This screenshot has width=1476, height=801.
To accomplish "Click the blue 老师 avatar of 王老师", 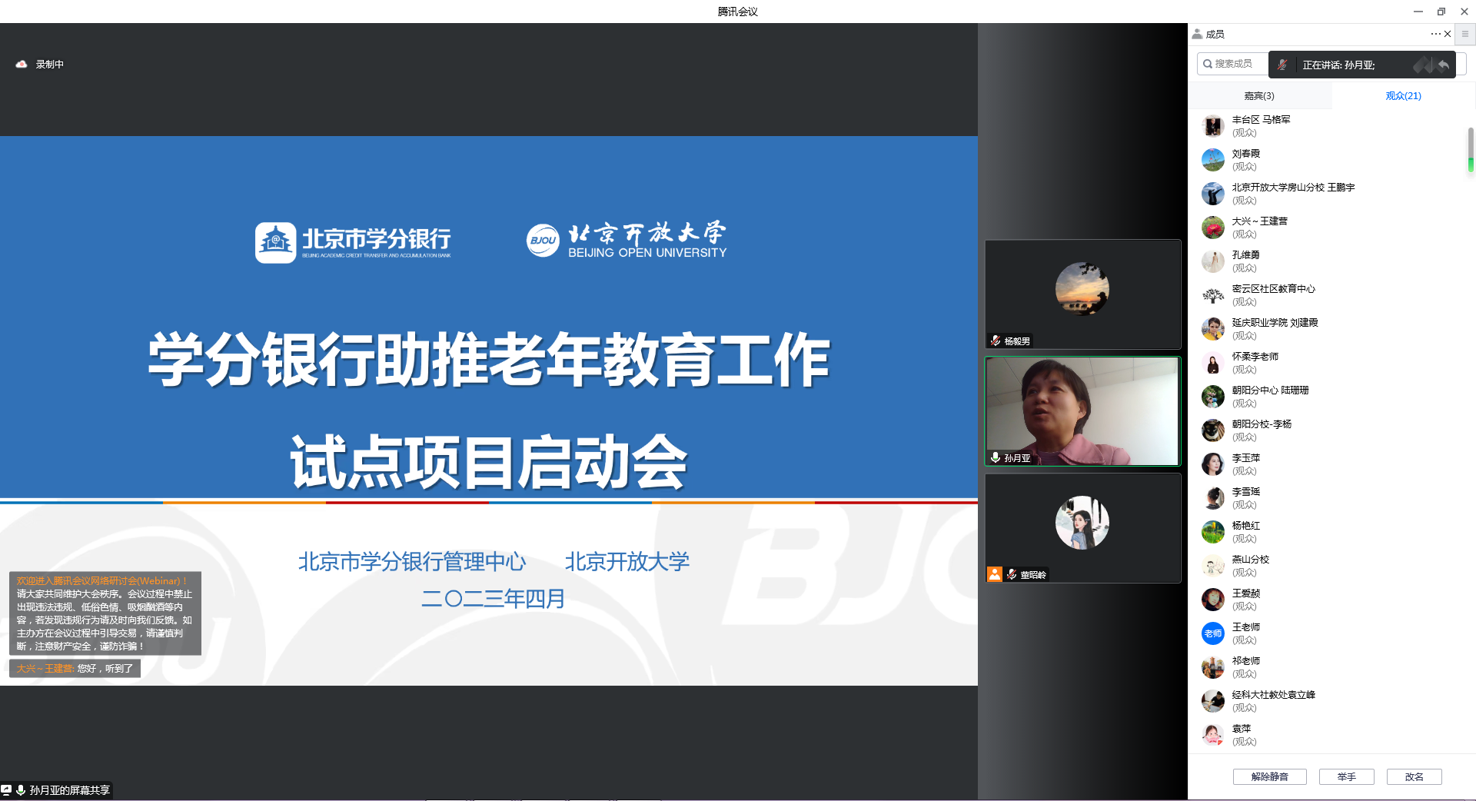I will 1213,633.
